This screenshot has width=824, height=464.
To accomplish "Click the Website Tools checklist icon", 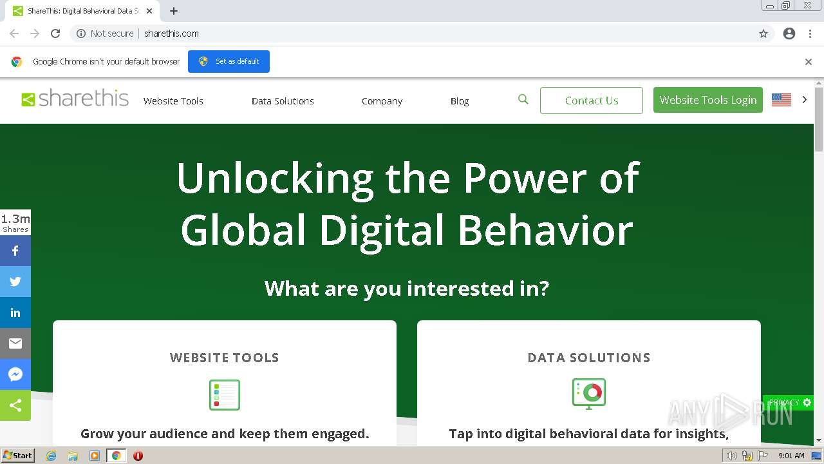I will [225, 395].
